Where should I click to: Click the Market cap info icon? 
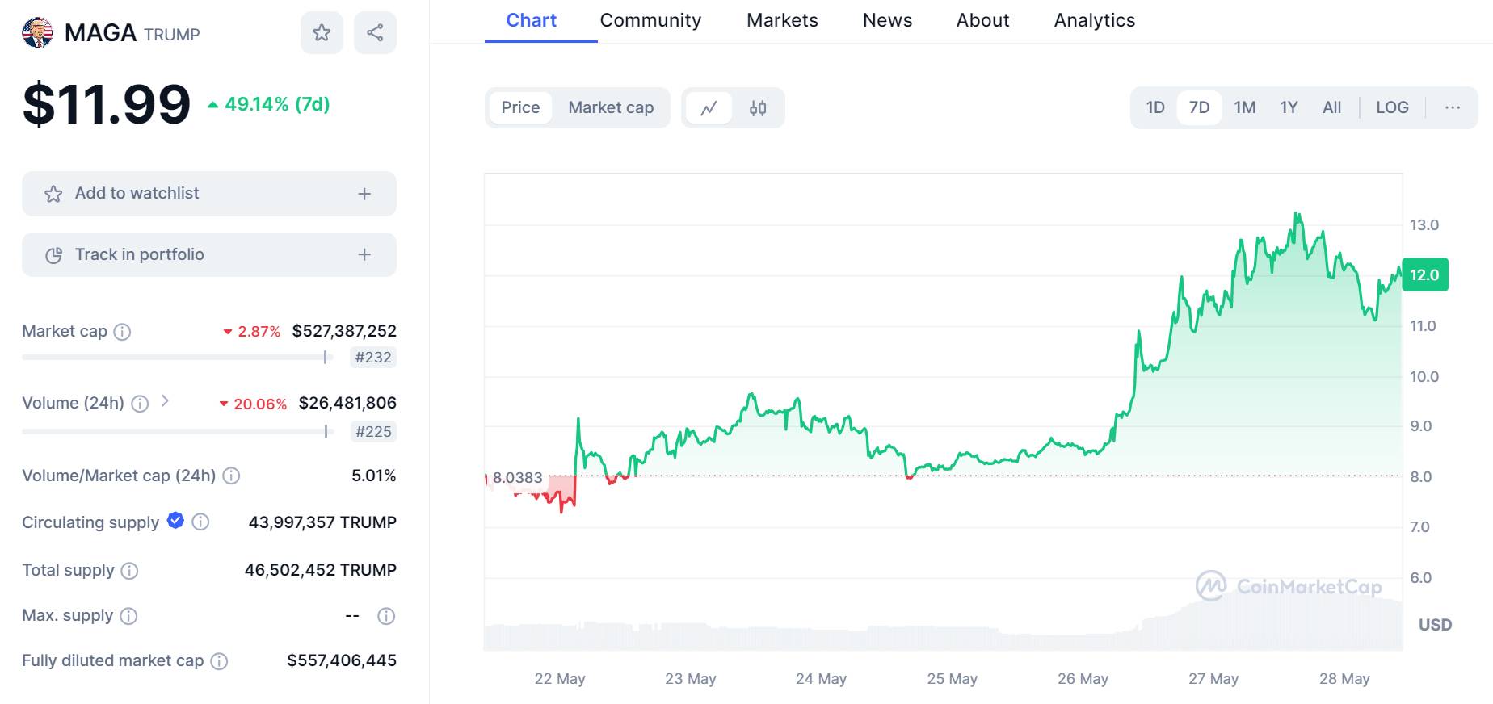coord(122,332)
